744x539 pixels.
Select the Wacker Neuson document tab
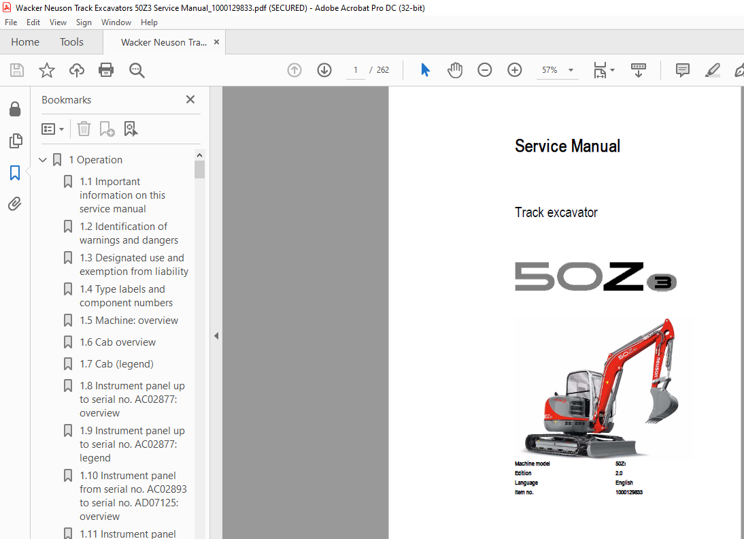coord(164,42)
